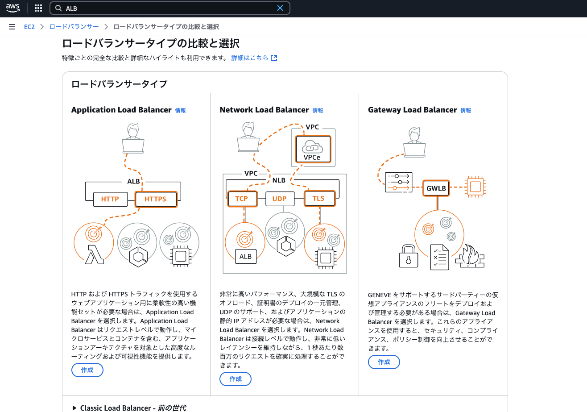Screen dimensions: 587x412
Task: Click the user laptop icon above ALB
Action: tap(133, 139)
